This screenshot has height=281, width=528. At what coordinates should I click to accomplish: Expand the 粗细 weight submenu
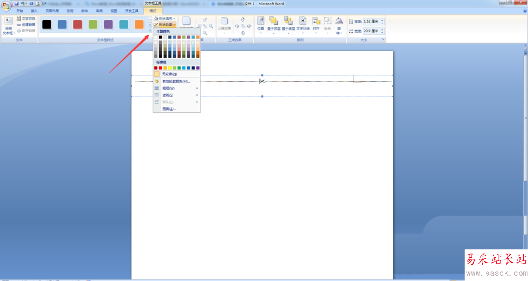point(177,88)
